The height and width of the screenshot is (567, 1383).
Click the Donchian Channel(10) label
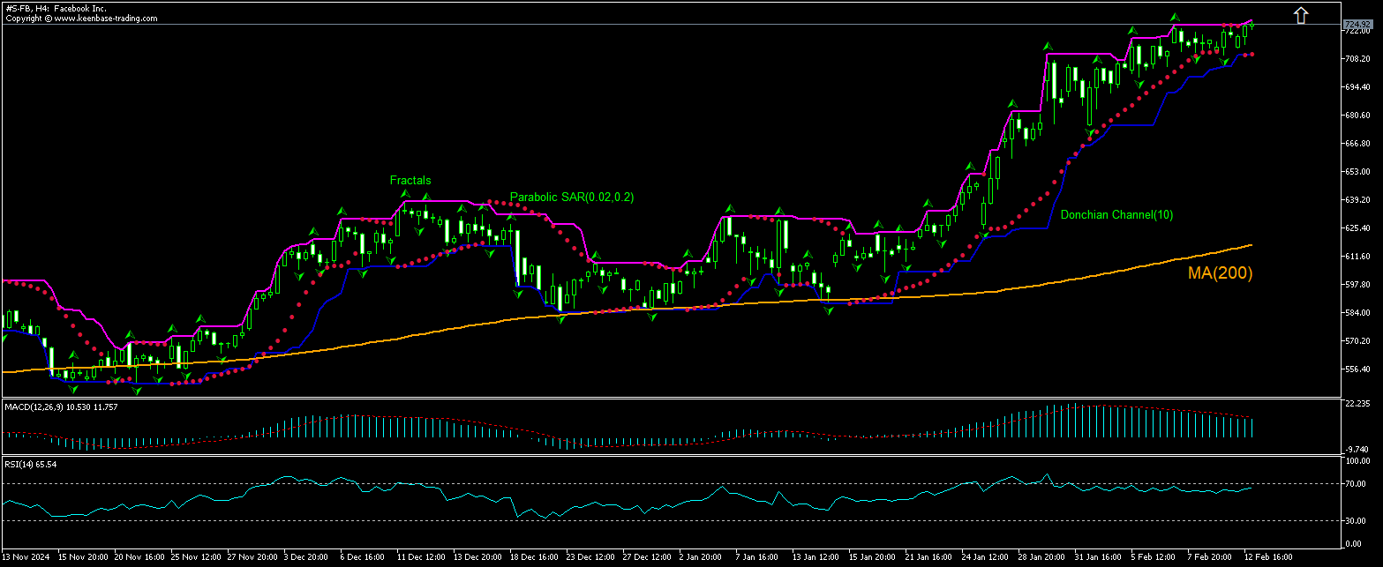pos(1116,214)
